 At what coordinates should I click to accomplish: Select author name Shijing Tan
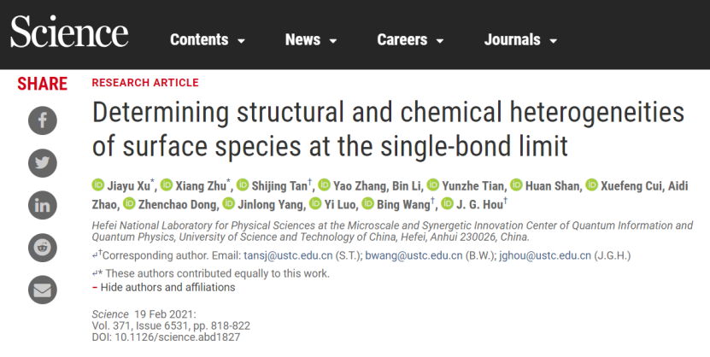click(279, 186)
